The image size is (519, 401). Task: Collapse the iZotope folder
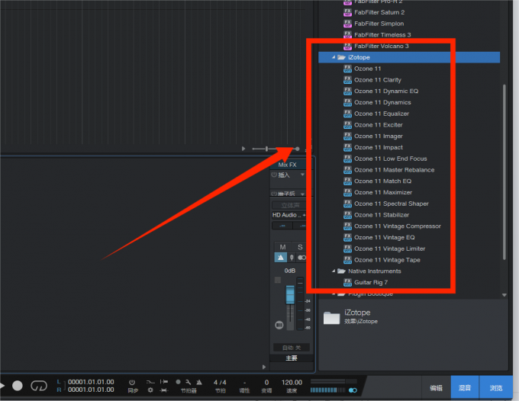point(334,57)
